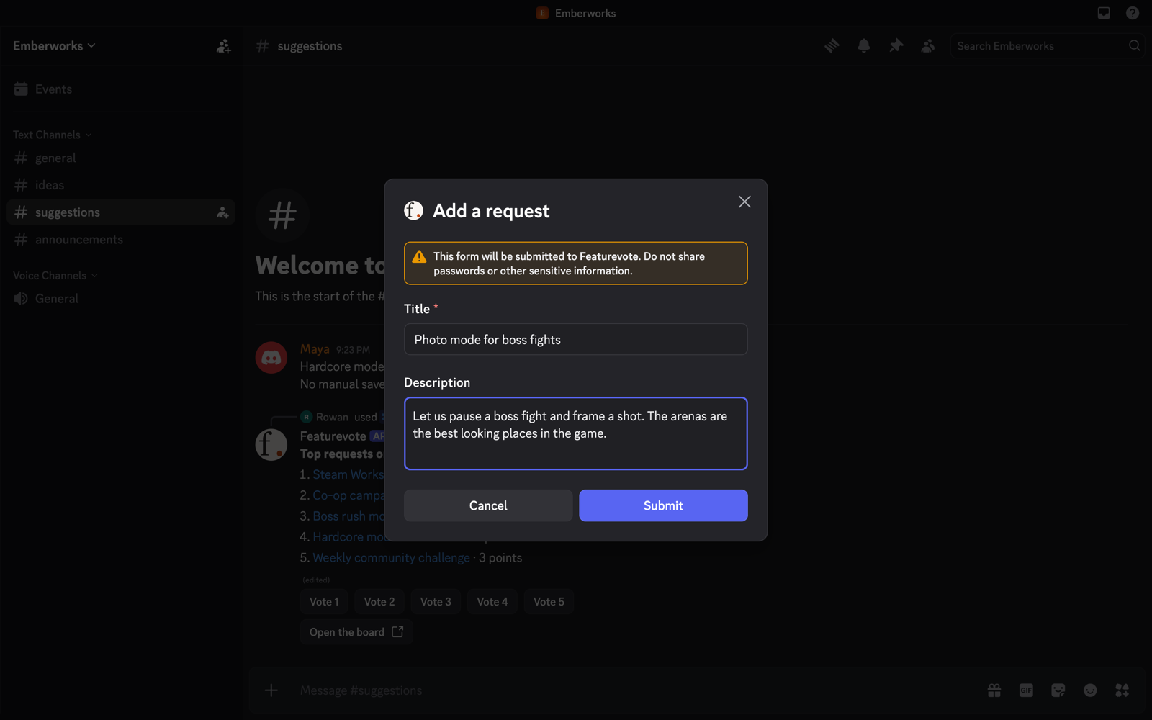Image resolution: width=1152 pixels, height=720 pixels.
Task: Toggle the member list icon
Action: pyautogui.click(x=928, y=46)
